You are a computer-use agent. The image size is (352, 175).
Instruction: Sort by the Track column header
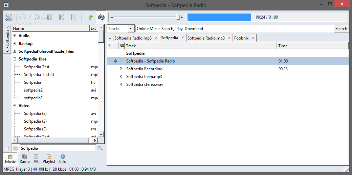201,46
